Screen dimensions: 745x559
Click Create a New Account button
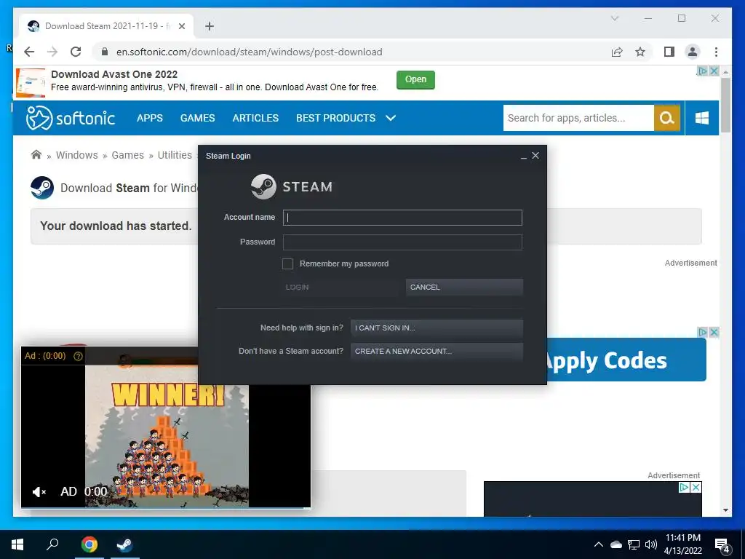tap(437, 352)
